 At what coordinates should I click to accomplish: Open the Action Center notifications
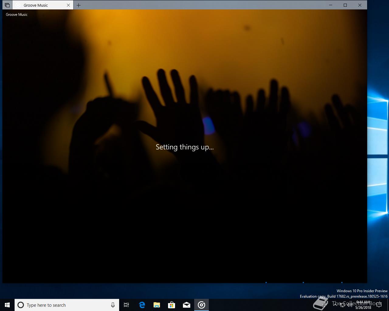(x=379, y=305)
